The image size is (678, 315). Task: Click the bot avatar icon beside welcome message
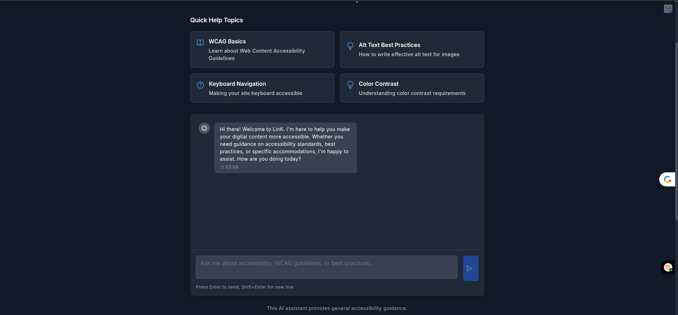204,128
